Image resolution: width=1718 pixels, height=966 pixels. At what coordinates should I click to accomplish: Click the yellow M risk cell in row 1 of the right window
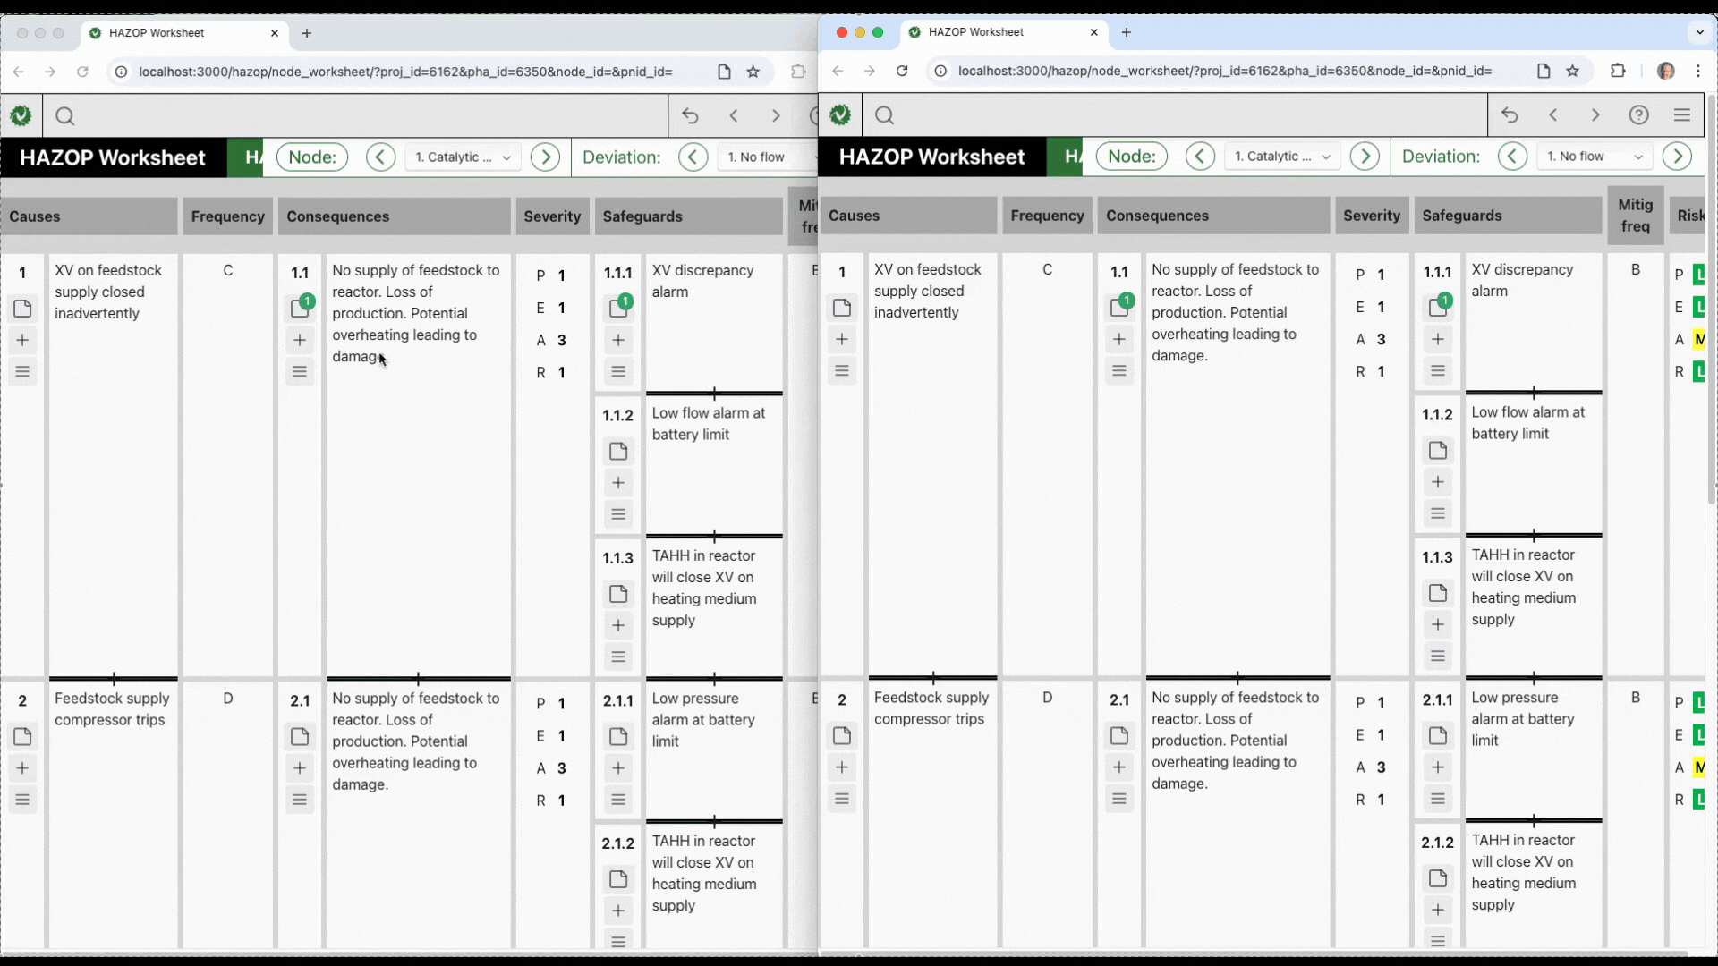click(1698, 339)
